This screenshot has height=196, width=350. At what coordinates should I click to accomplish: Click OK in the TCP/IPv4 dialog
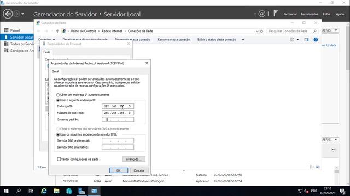119,170
